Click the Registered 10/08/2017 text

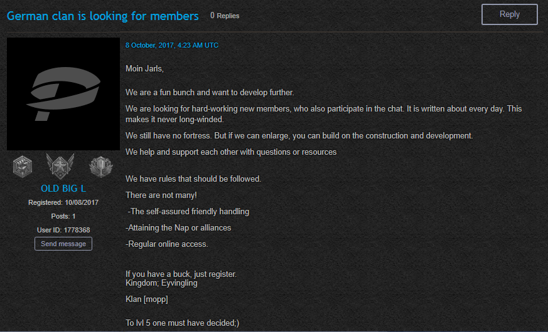63,202
